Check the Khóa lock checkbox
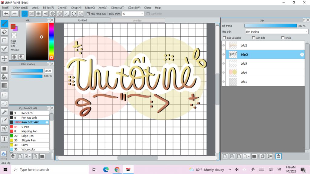Screen dimensions: 310x174 [x=283, y=38]
